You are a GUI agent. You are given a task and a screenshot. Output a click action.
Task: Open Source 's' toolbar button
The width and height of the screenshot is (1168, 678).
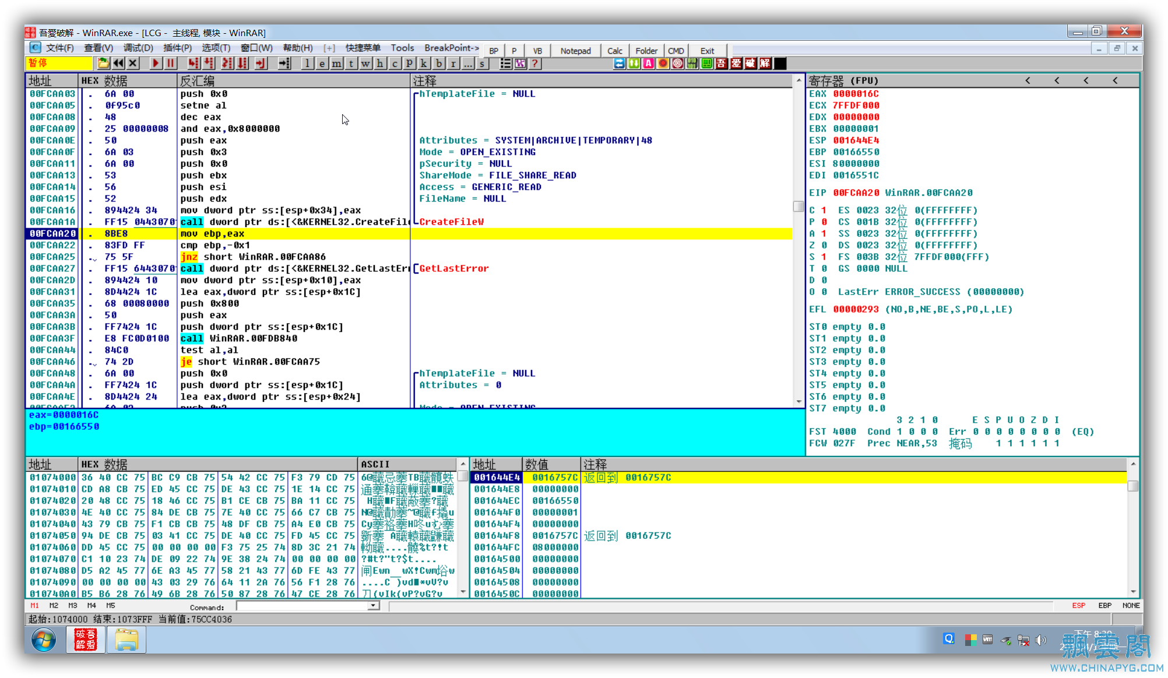[482, 63]
